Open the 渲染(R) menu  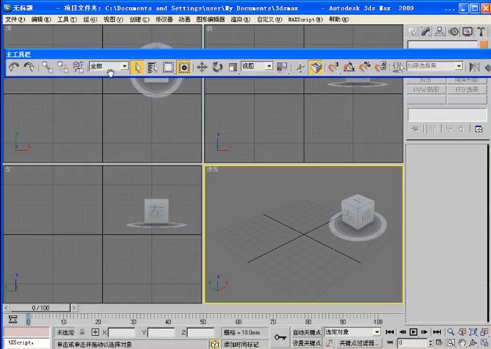pos(241,19)
